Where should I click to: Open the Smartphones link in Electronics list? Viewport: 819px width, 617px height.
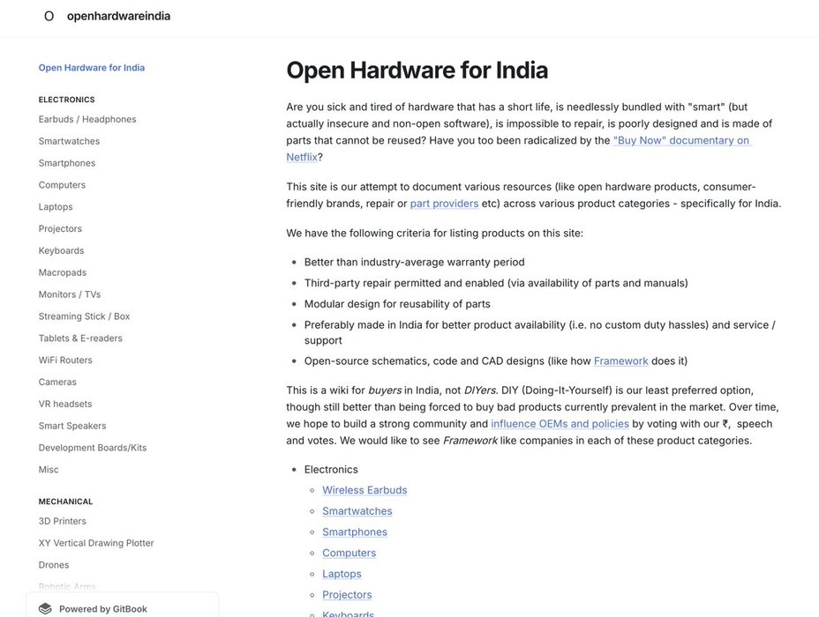coord(355,532)
